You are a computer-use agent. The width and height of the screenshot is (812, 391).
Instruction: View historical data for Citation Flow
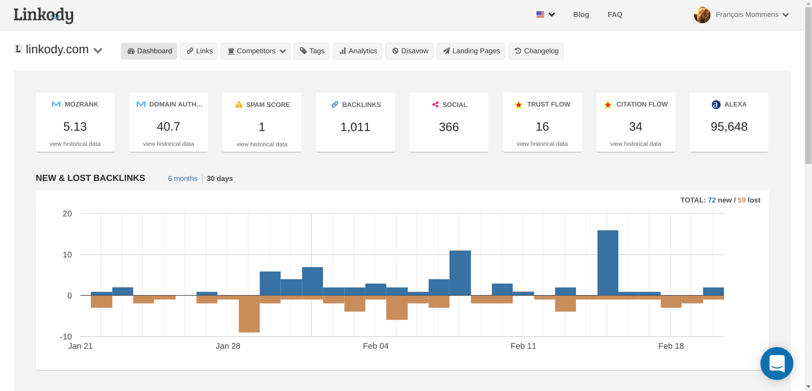point(636,144)
